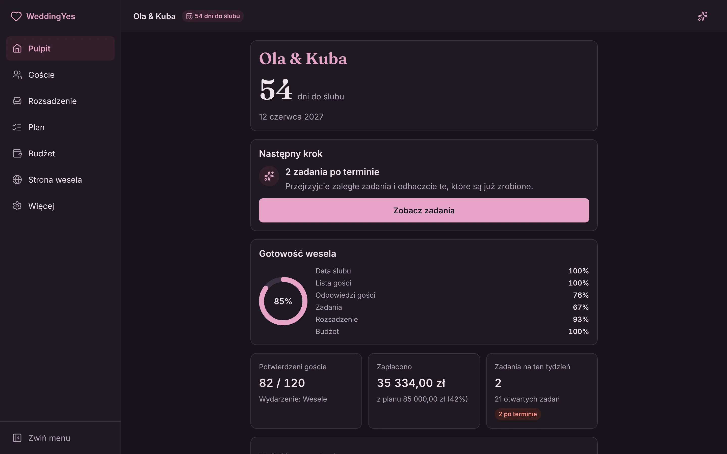Click the Pulpit home icon

(17, 48)
